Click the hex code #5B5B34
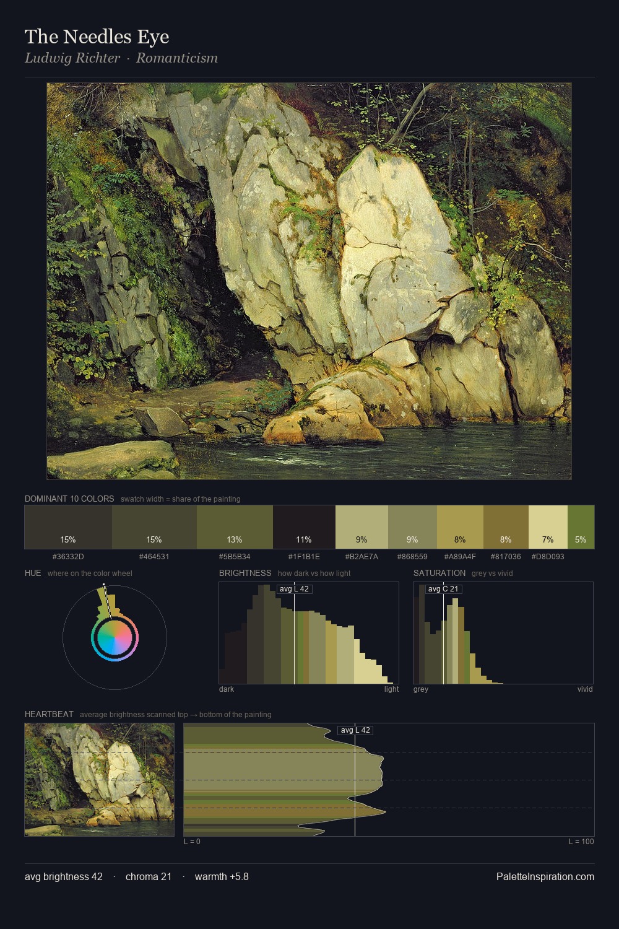The width and height of the screenshot is (619, 929). click(235, 557)
